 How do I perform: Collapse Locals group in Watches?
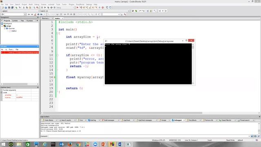point(2,93)
